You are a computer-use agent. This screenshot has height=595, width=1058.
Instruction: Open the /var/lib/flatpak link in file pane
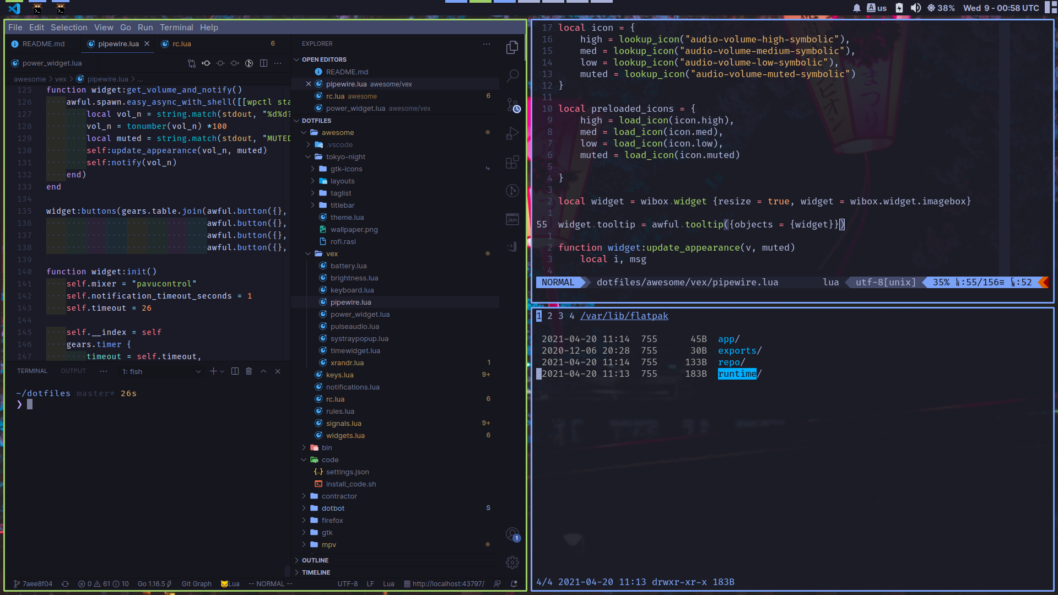pos(624,316)
